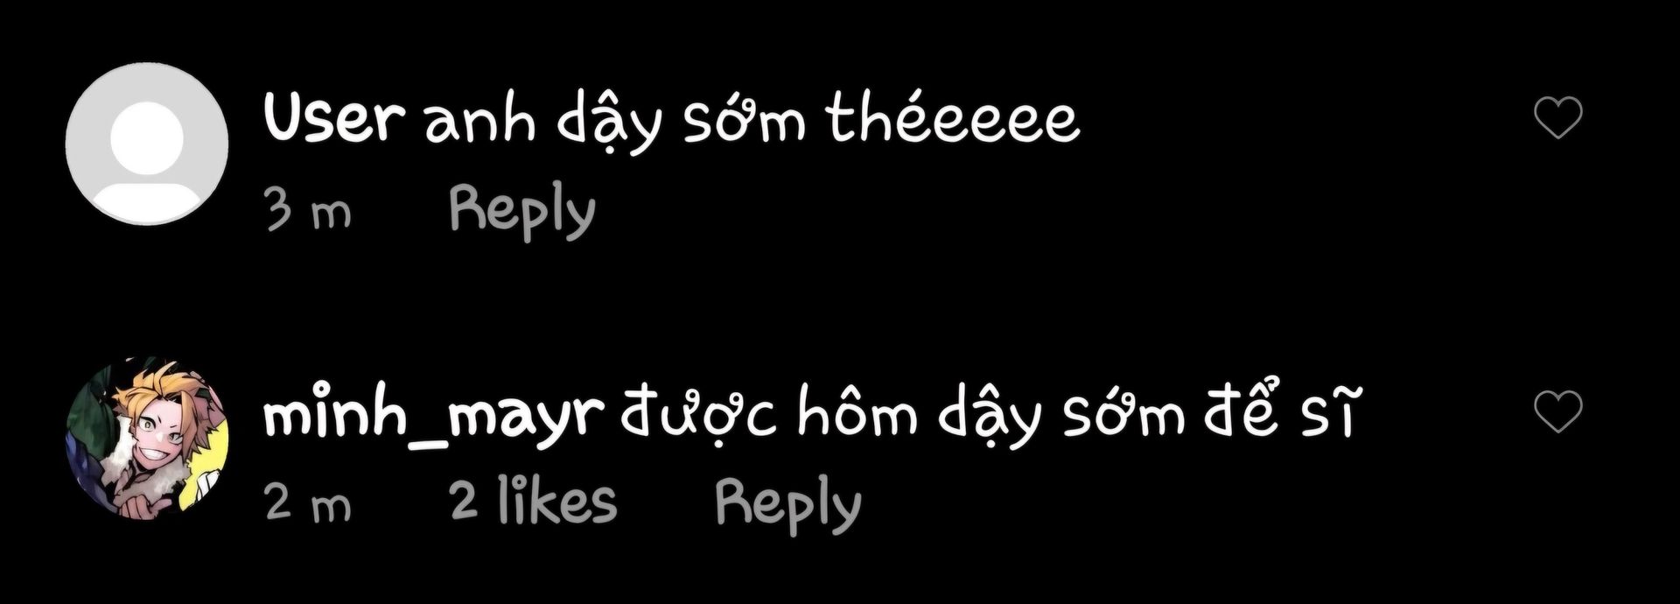The width and height of the screenshot is (1680, 604).
Task: Open minh_mayr's anime profile picture
Action: (x=147, y=438)
